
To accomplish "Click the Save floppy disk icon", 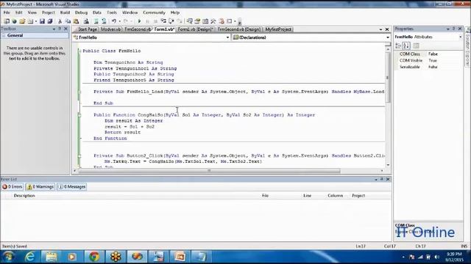I will pyautogui.click(x=42, y=21).
